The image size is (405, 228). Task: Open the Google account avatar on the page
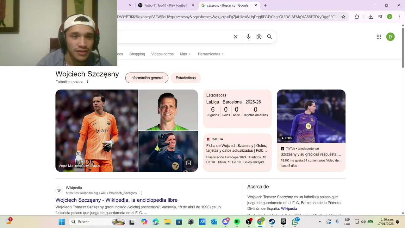coord(390,37)
